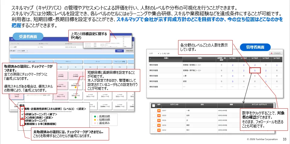Click the green long-term goal dot marker

(x=76, y=97)
